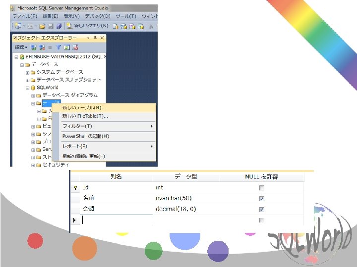Collapse the SHINSUKE-VAIO server node

[x=16, y=57]
